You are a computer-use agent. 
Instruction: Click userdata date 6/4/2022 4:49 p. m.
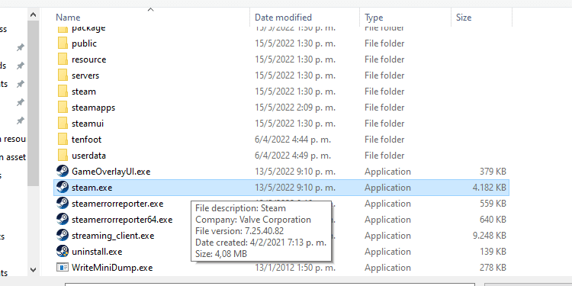pyautogui.click(x=293, y=156)
